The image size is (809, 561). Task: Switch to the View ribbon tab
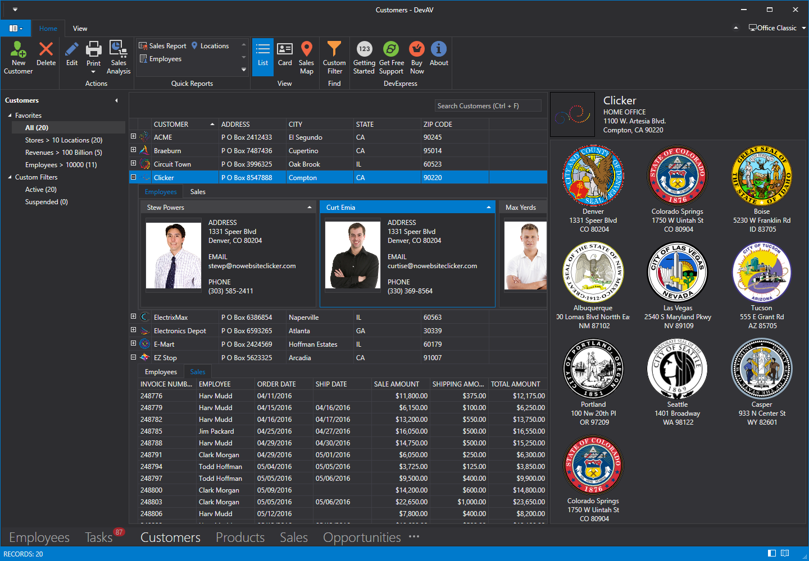pyautogui.click(x=80, y=29)
